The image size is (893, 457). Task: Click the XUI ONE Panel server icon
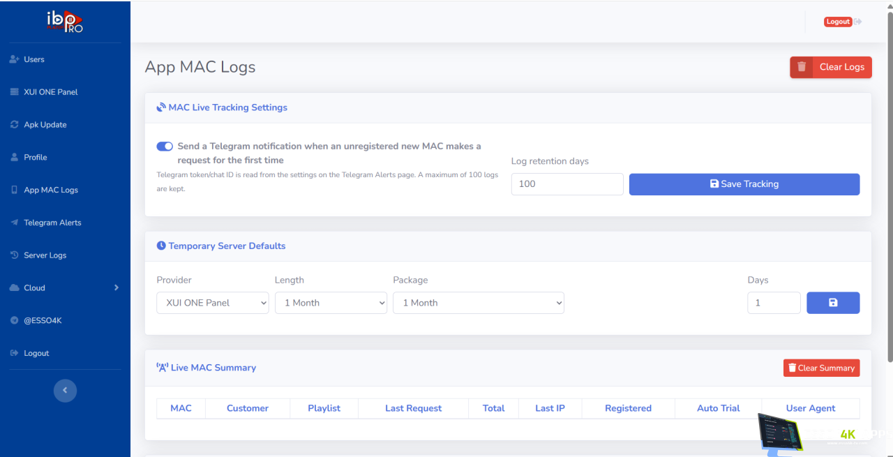coord(14,92)
